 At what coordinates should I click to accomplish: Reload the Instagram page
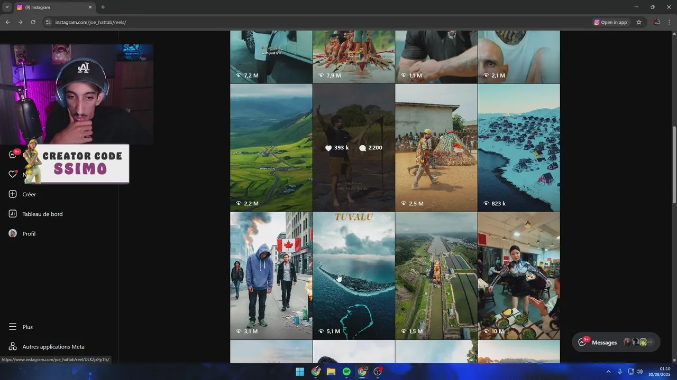point(33,22)
